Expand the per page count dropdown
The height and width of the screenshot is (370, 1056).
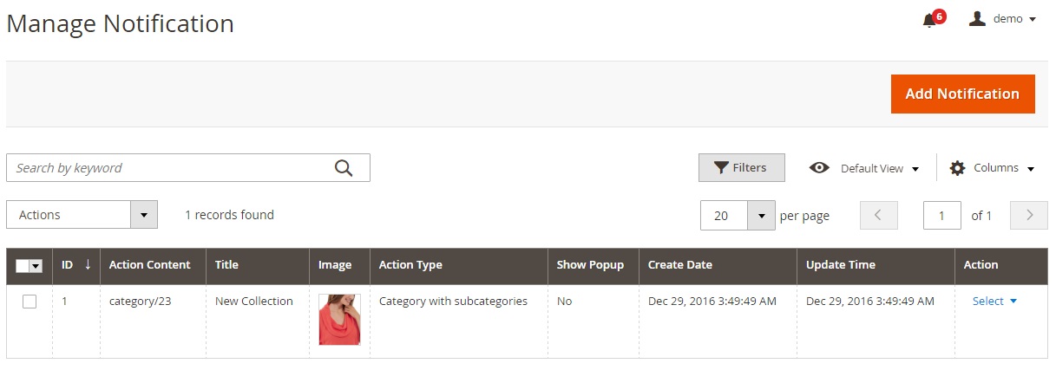(761, 216)
